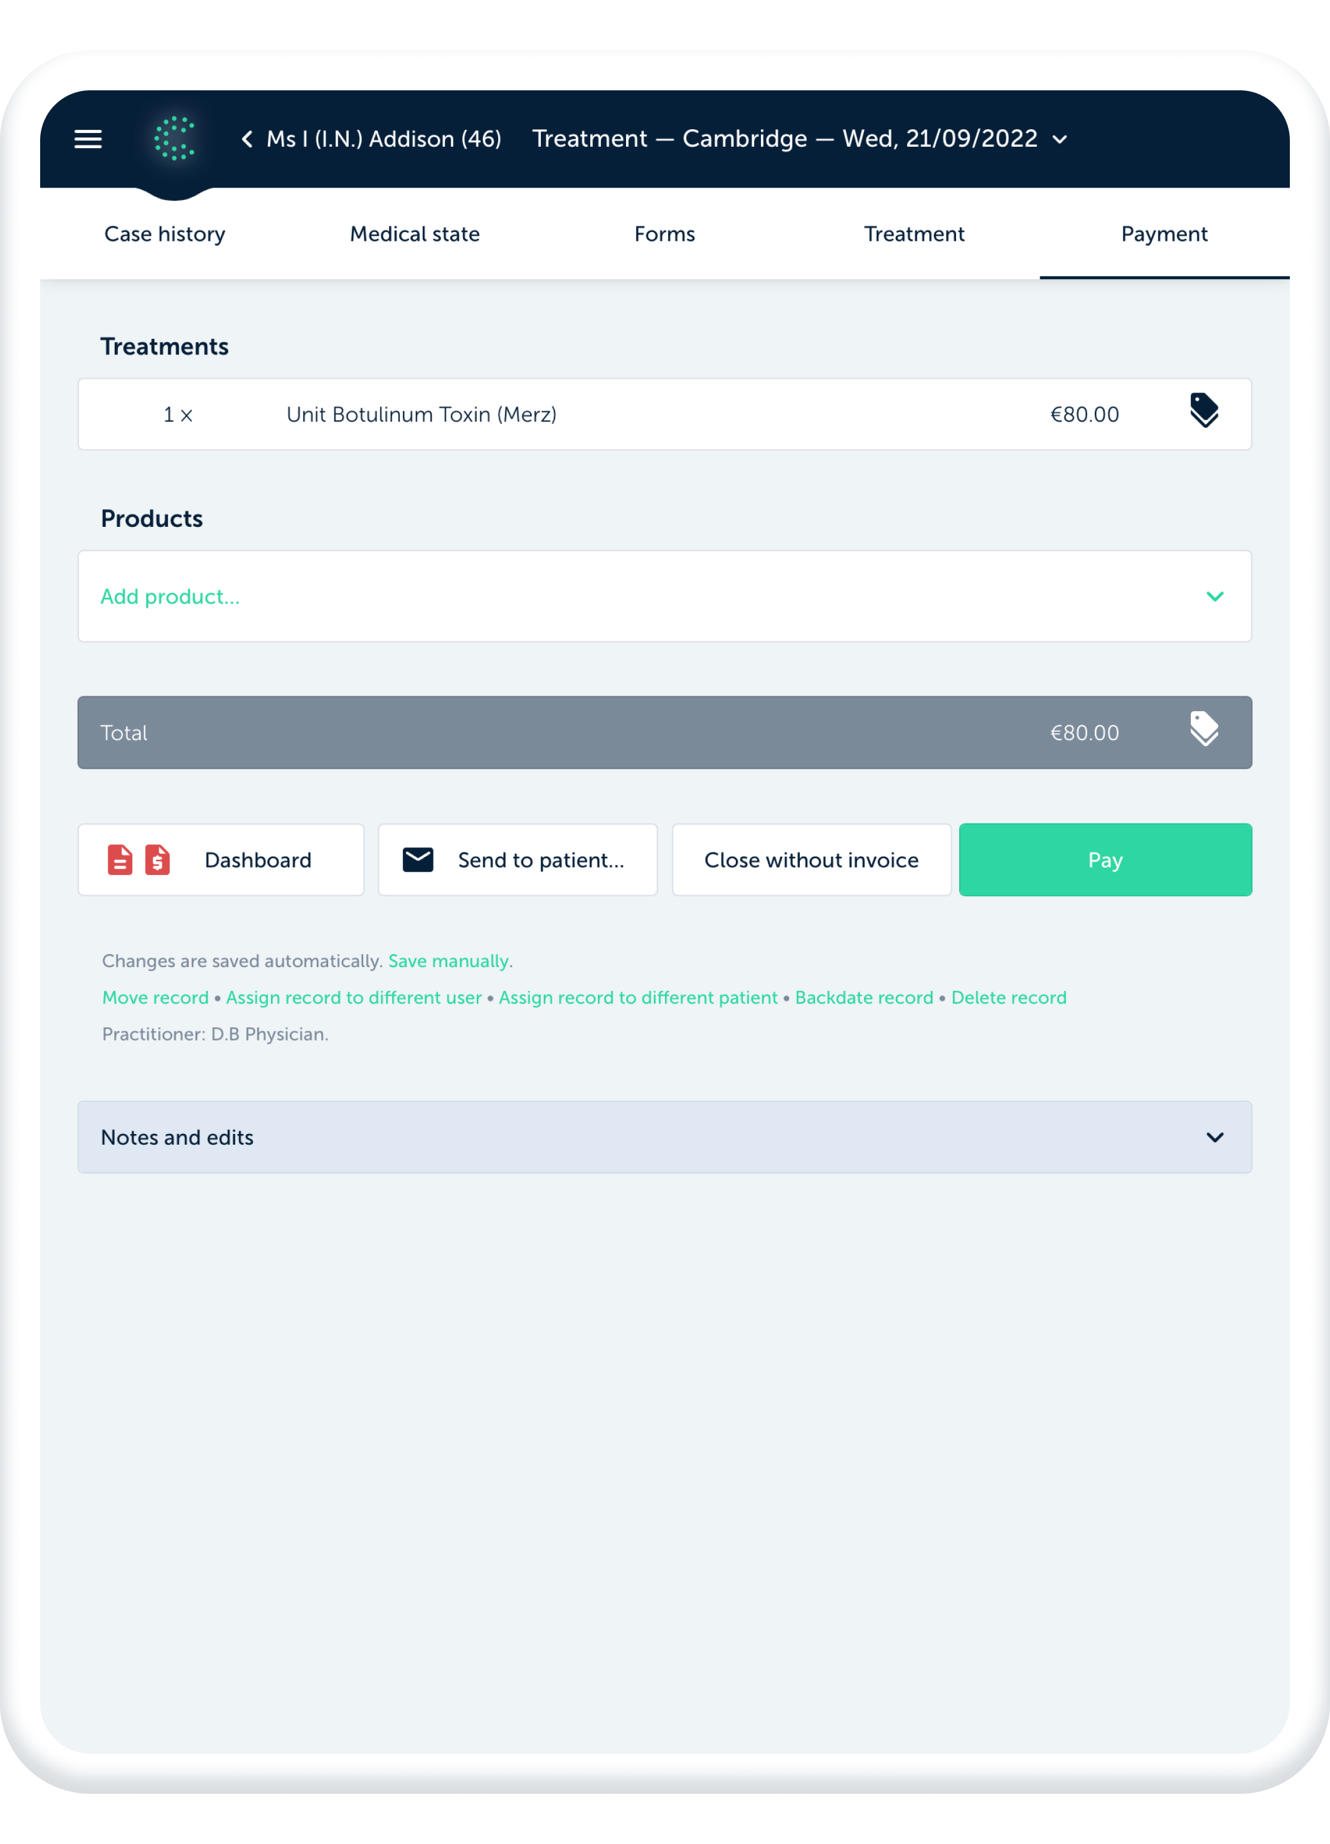Click the patient name Ms I Addison

coord(384,139)
